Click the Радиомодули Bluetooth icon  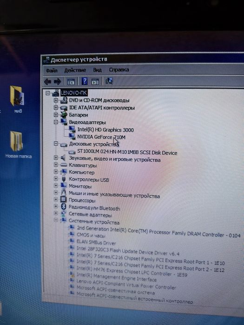click(64, 207)
